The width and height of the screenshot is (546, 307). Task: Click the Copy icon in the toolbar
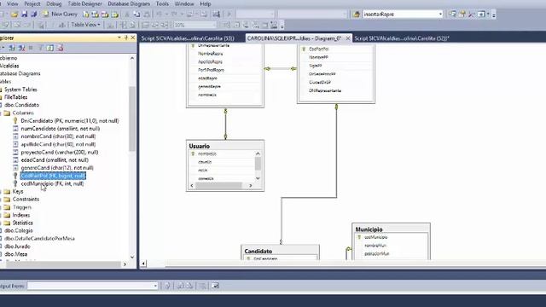click(136, 14)
